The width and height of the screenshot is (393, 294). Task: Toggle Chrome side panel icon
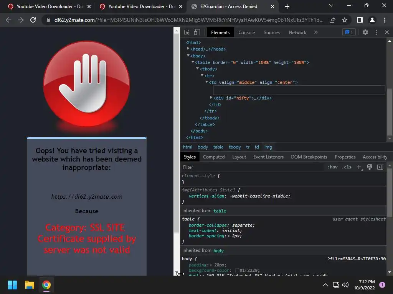(x=360, y=20)
